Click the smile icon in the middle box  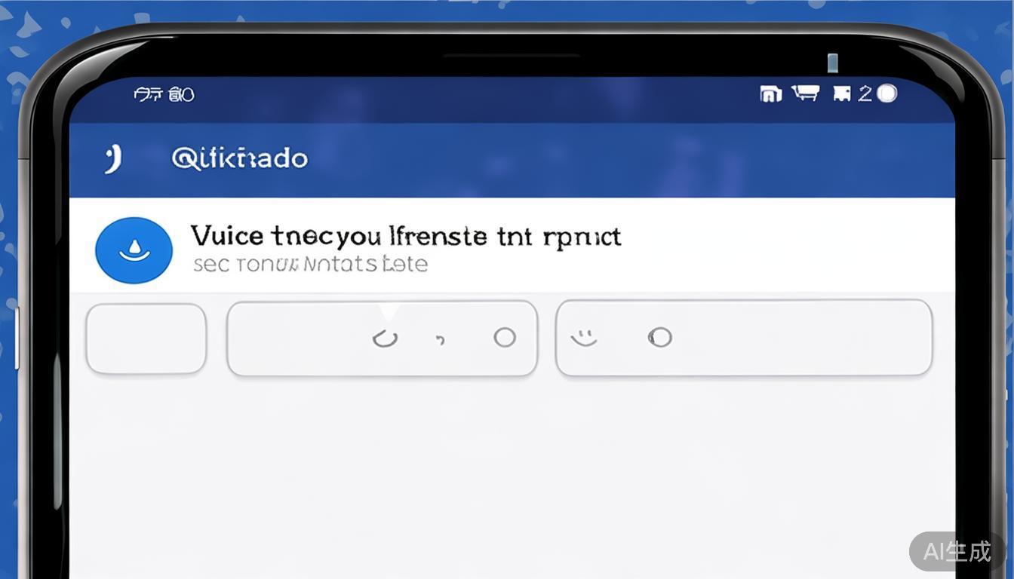click(x=385, y=339)
